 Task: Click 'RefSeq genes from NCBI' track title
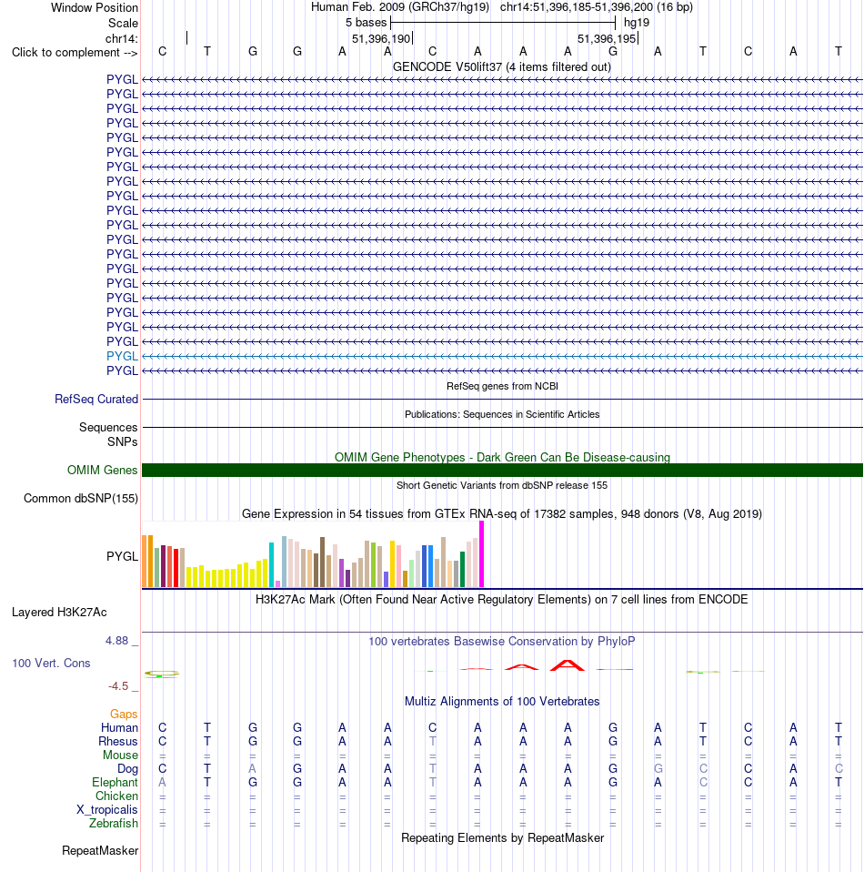coord(502,386)
